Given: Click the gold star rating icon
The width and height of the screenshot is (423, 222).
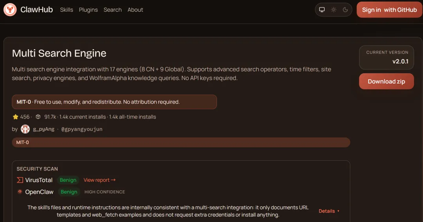Looking at the screenshot, I should click(16, 117).
